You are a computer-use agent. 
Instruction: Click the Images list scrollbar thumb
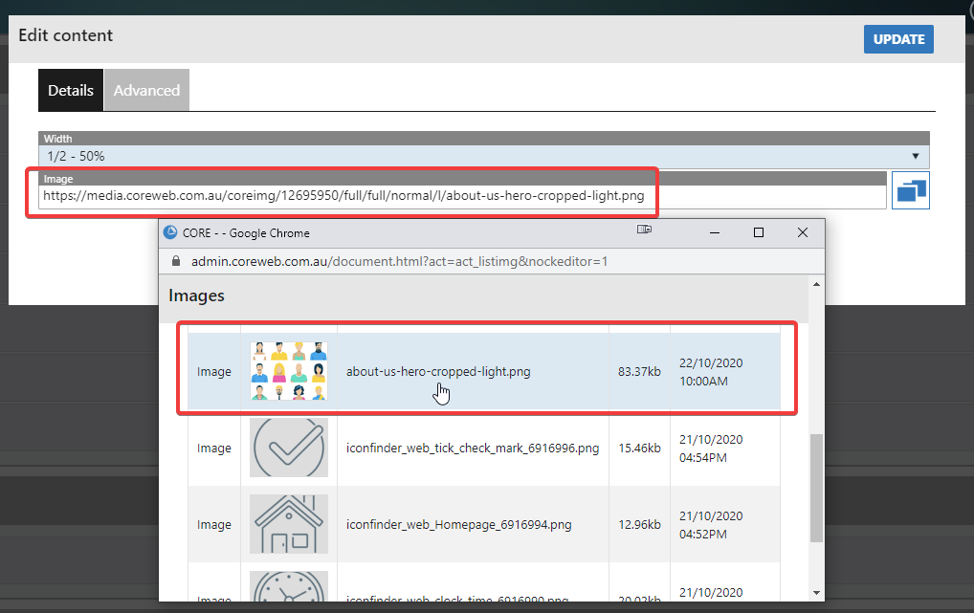(815, 488)
